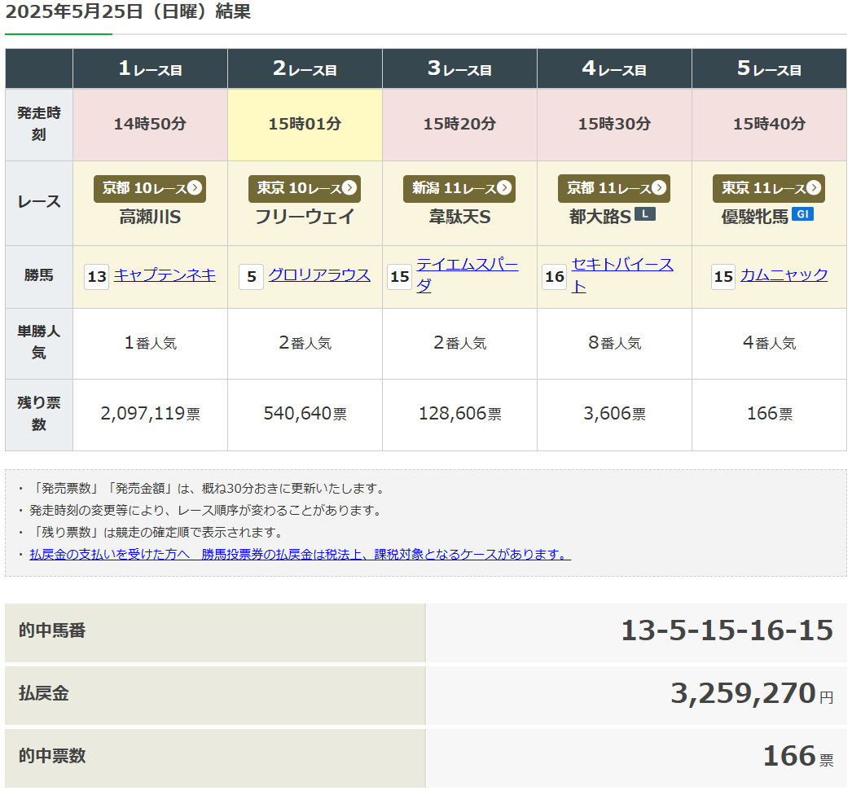Open horse link セキトバイースト

pyautogui.click(x=622, y=275)
